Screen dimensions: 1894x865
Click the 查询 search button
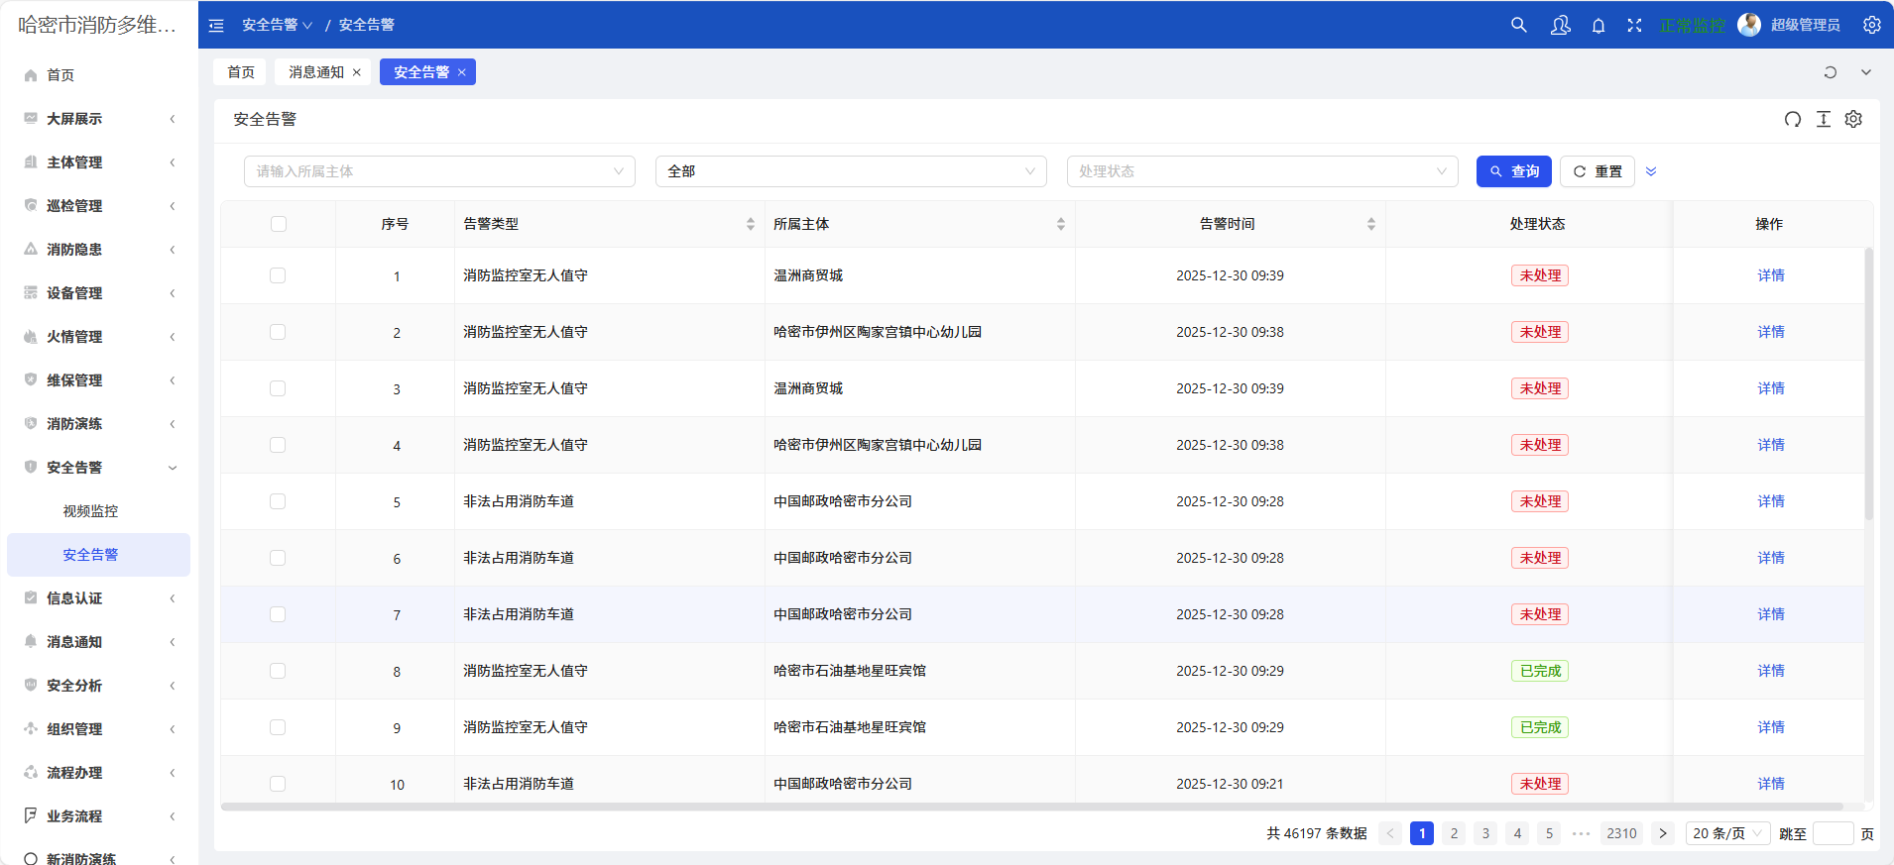pos(1513,171)
